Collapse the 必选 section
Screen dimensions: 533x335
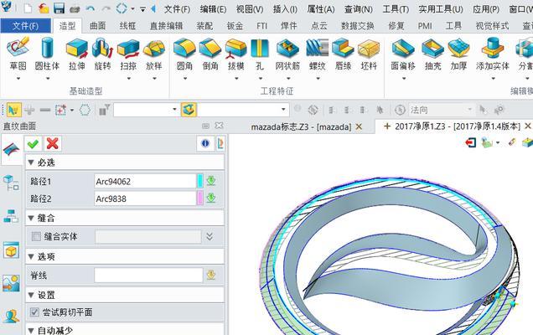click(31, 162)
